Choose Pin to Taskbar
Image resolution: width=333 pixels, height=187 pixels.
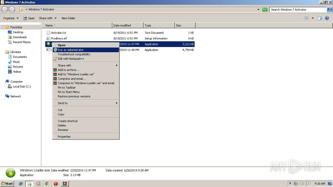coord(86,88)
